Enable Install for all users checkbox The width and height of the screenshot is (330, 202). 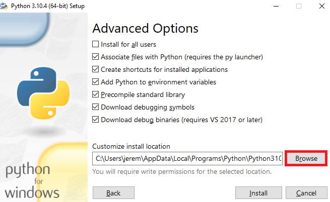click(x=95, y=44)
